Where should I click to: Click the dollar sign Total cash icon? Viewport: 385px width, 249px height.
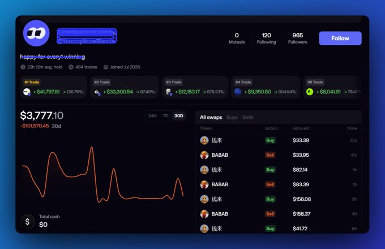tap(28, 222)
